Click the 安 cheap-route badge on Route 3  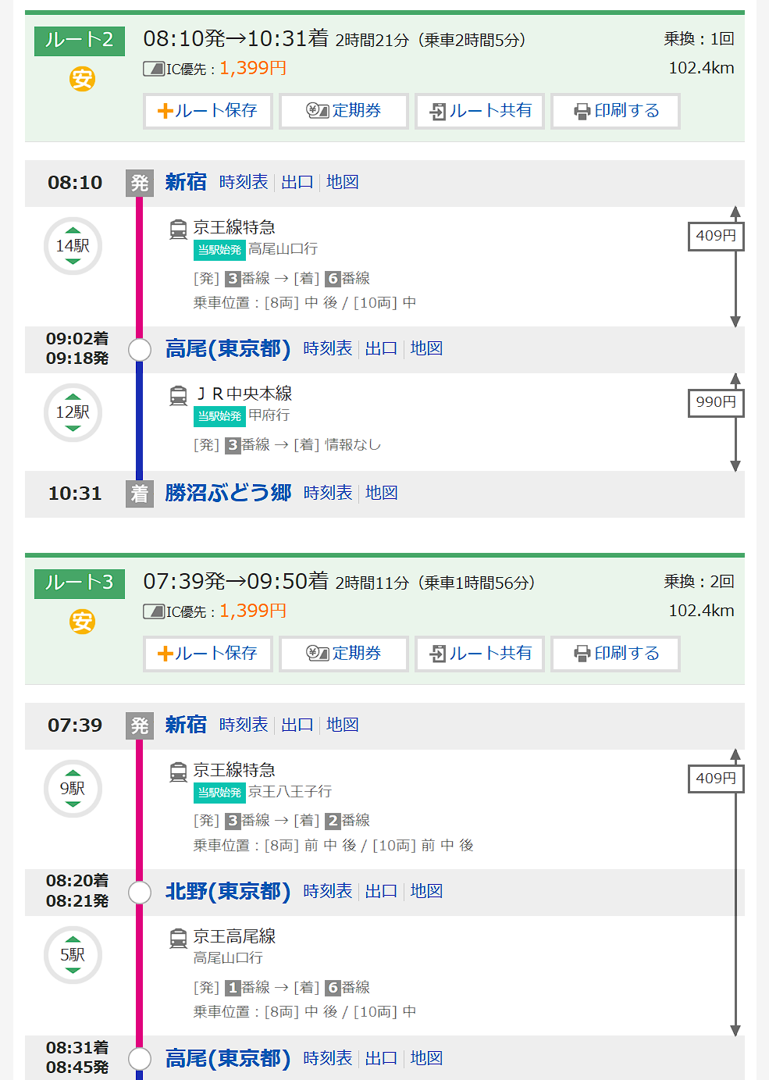pyautogui.click(x=82, y=622)
